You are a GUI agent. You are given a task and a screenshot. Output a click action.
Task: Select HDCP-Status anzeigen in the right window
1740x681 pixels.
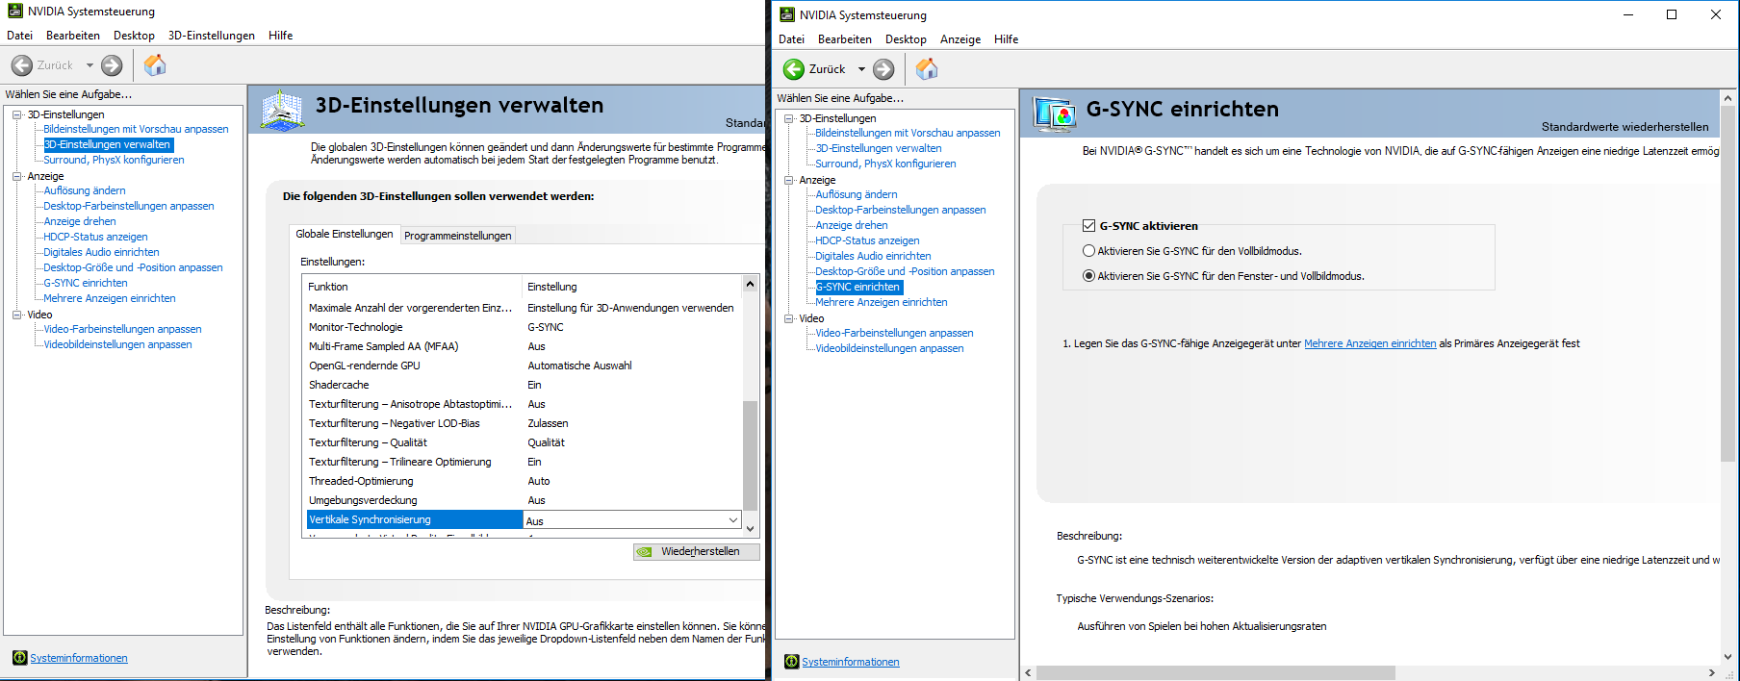coord(867,240)
